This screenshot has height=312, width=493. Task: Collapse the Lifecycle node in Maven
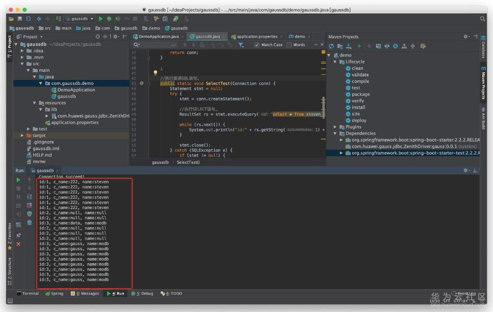pyautogui.click(x=335, y=62)
